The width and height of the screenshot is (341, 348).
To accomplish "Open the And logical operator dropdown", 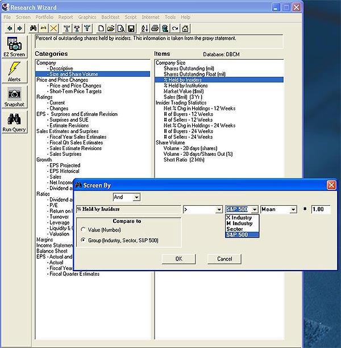I will [136, 197].
